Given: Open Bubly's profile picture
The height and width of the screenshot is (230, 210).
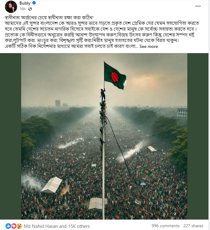Looking at the screenshot, I should pos(11,6).
